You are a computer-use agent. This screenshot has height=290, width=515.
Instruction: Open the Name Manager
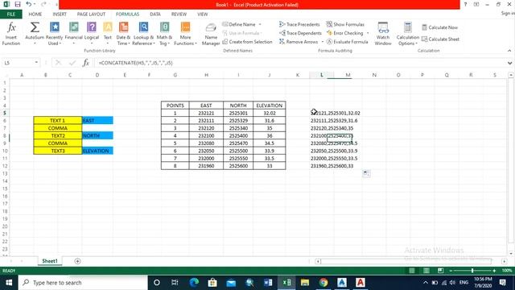click(211, 34)
